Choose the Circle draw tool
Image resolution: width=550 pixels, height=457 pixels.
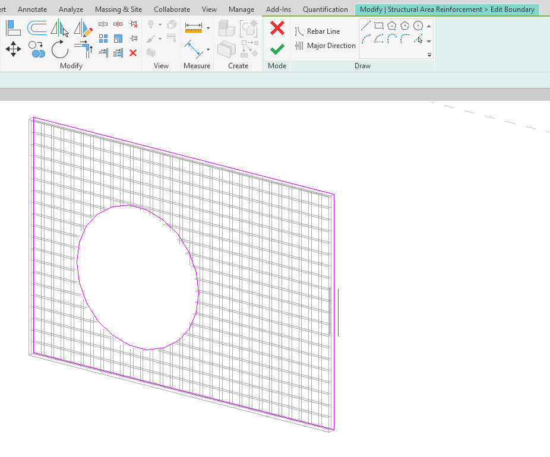pos(418,26)
